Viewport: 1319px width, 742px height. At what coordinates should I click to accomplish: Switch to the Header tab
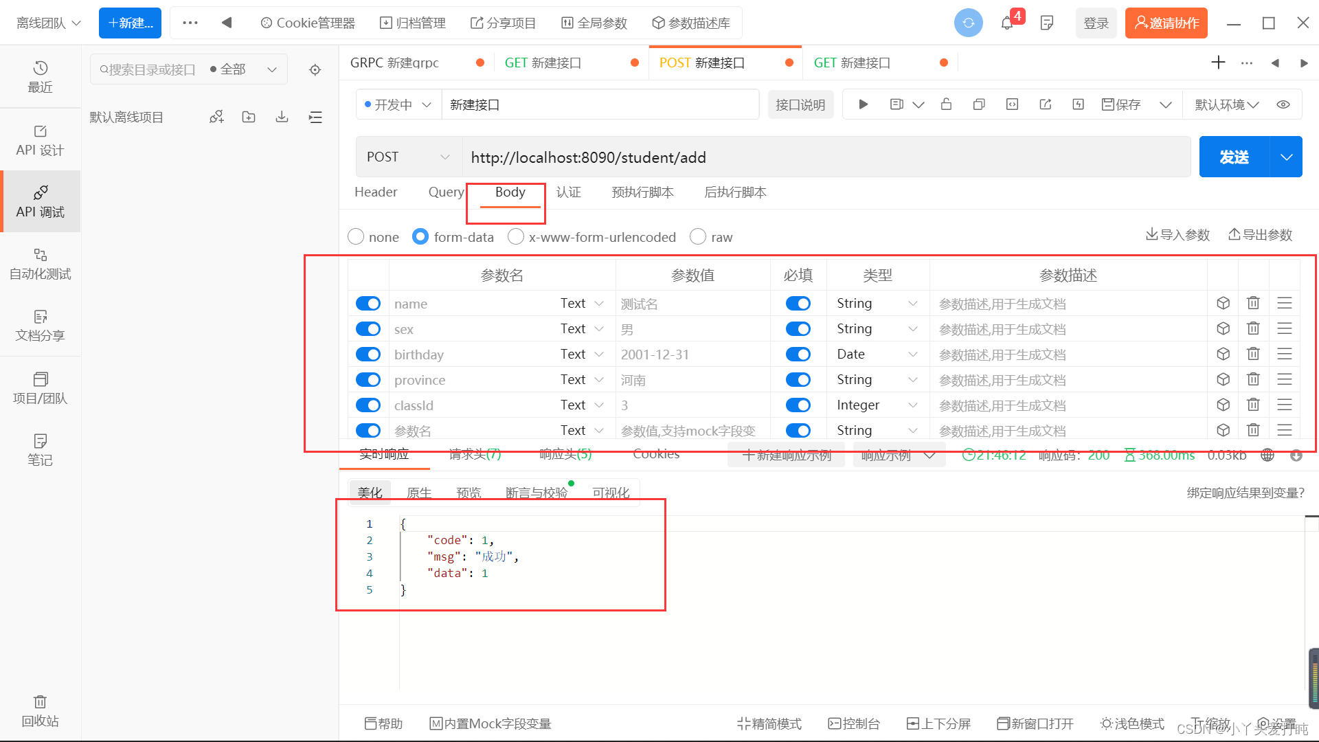click(376, 192)
